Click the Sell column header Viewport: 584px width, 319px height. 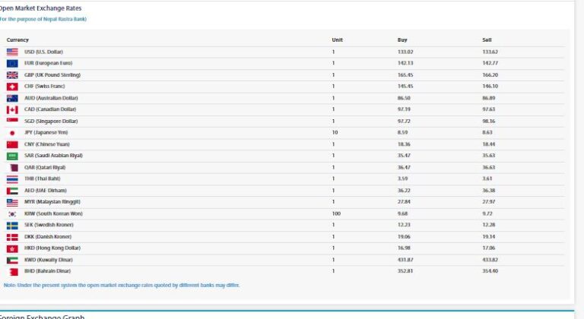point(487,39)
